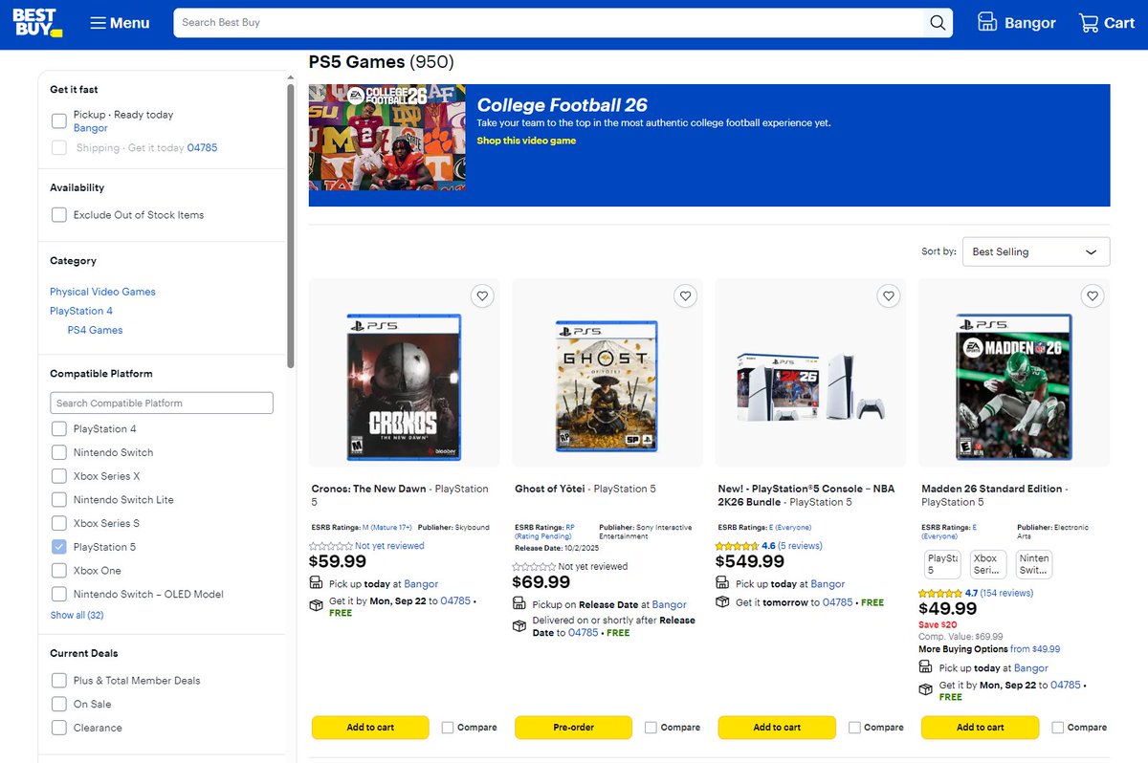
Task: Change shipping zip code 04785 in filter
Action: point(202,148)
